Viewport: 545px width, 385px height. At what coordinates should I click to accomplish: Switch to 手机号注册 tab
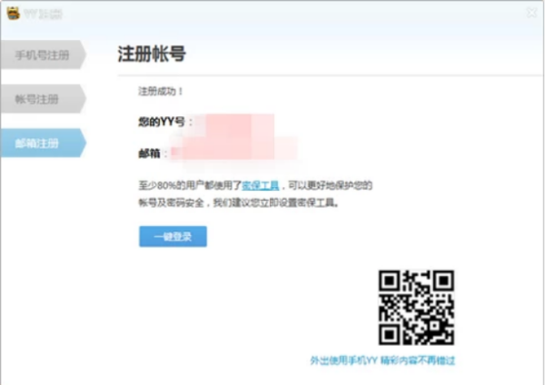(x=43, y=54)
